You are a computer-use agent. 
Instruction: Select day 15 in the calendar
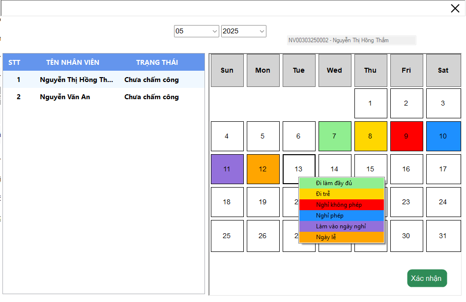[x=371, y=165]
